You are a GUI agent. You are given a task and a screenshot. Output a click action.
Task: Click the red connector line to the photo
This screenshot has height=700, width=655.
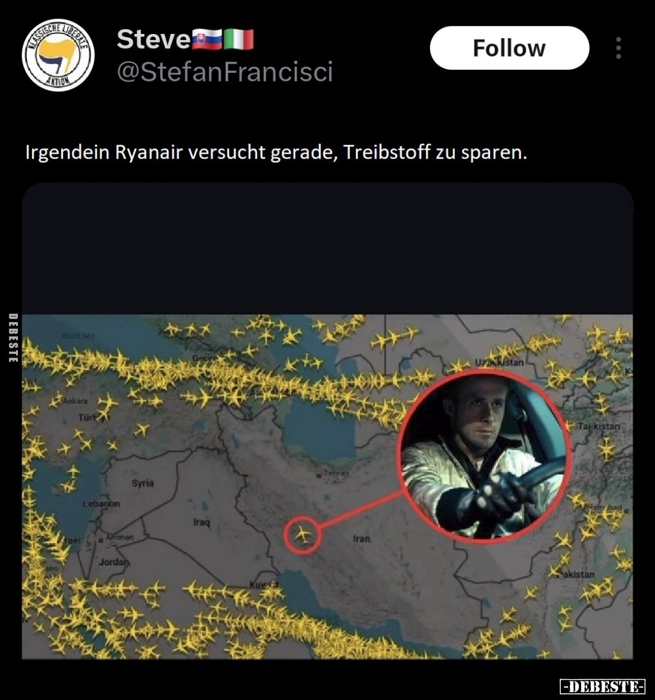point(362,509)
